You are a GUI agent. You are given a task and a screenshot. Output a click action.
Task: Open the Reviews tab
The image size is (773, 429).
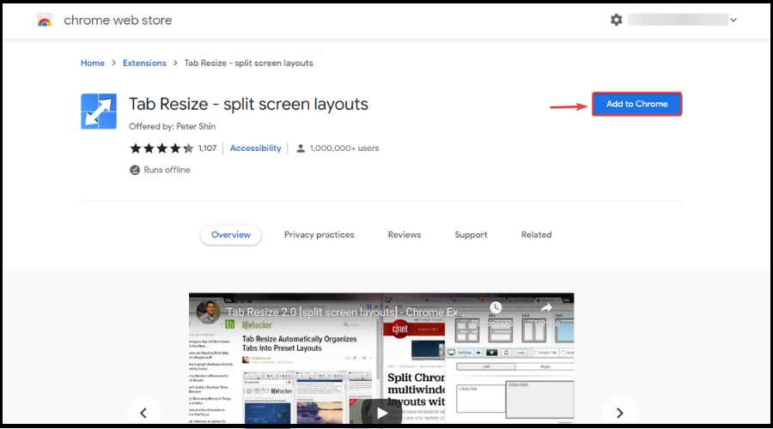(x=405, y=235)
